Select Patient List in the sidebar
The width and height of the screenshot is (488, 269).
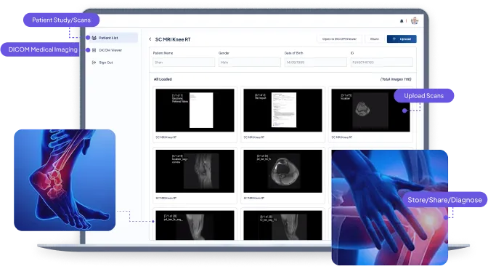click(113, 38)
